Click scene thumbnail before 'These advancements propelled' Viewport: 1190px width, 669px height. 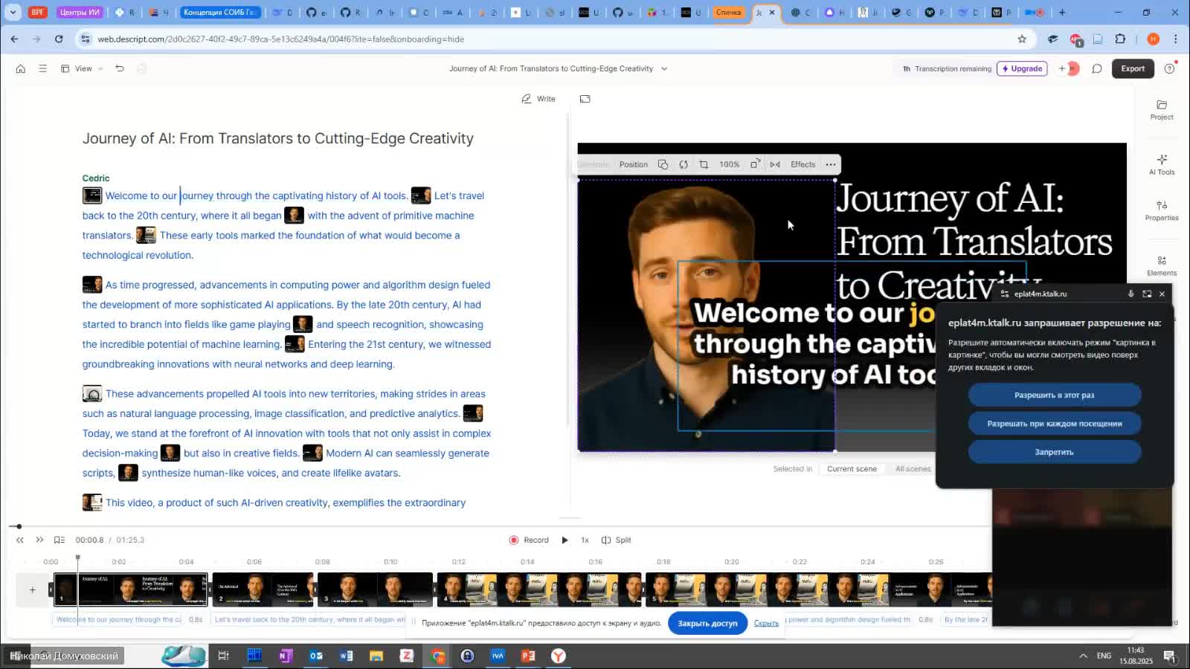(x=92, y=394)
